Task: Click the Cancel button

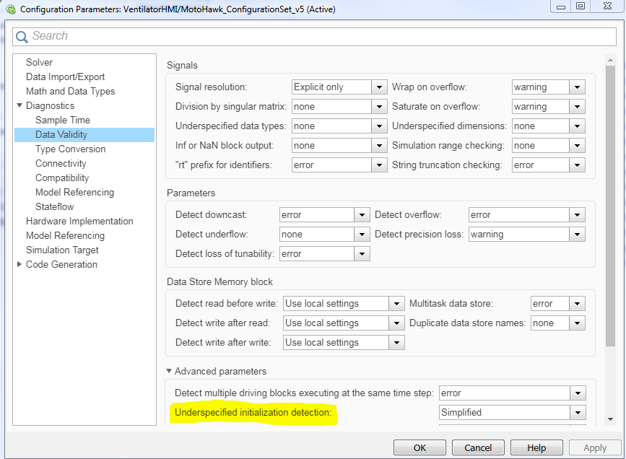Action: (x=478, y=448)
